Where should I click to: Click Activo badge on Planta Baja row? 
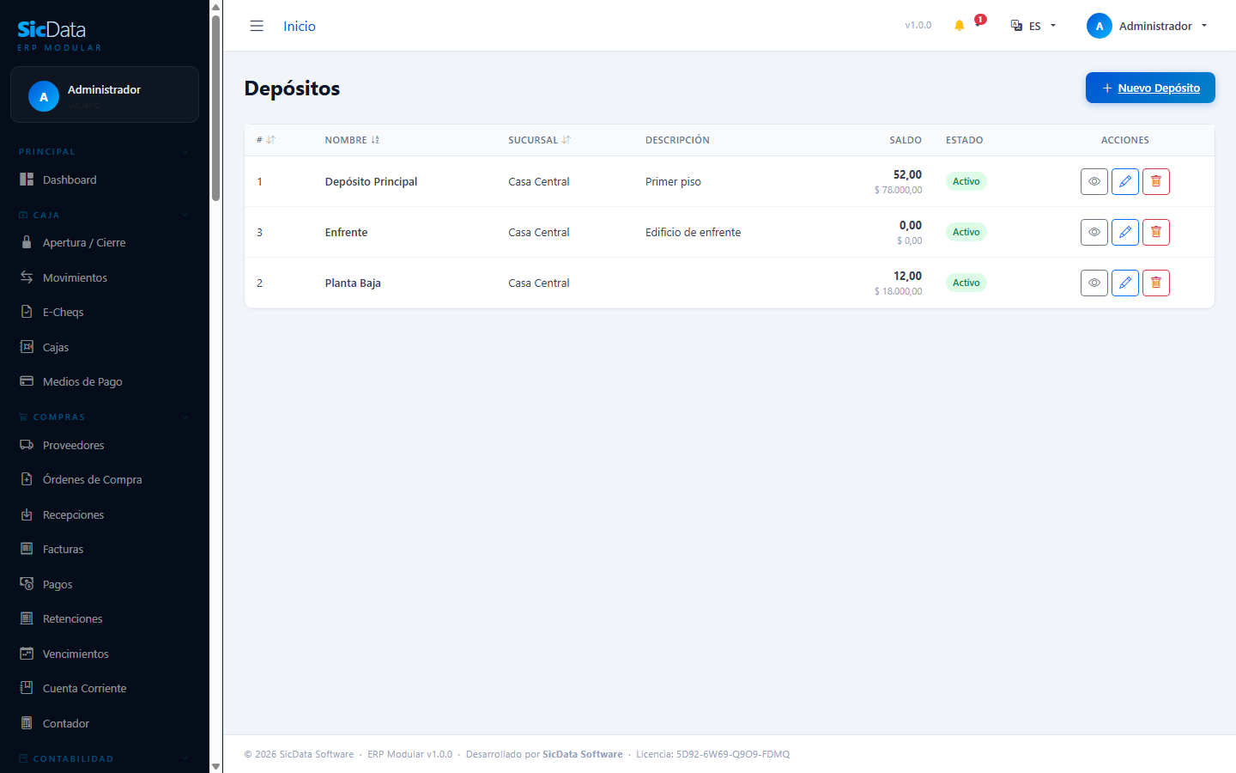[966, 283]
